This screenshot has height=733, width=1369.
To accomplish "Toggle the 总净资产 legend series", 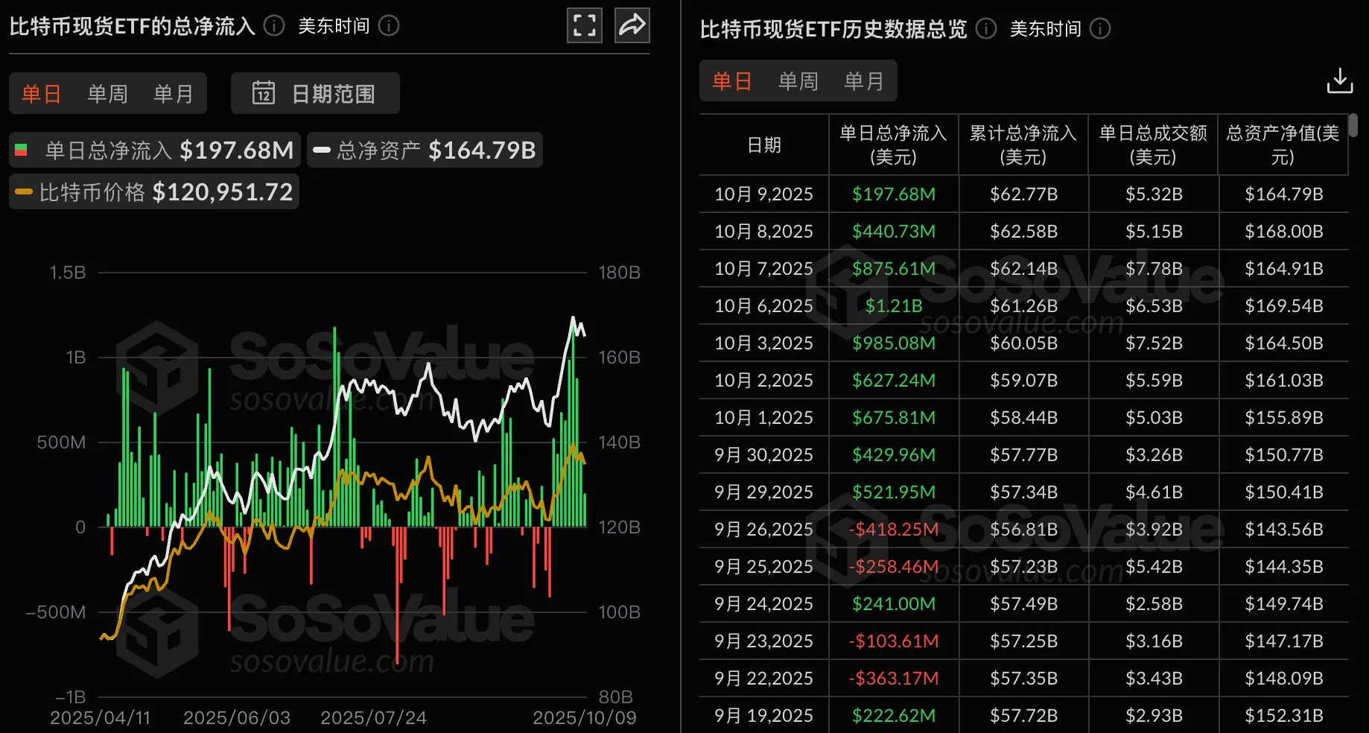I will [x=425, y=150].
